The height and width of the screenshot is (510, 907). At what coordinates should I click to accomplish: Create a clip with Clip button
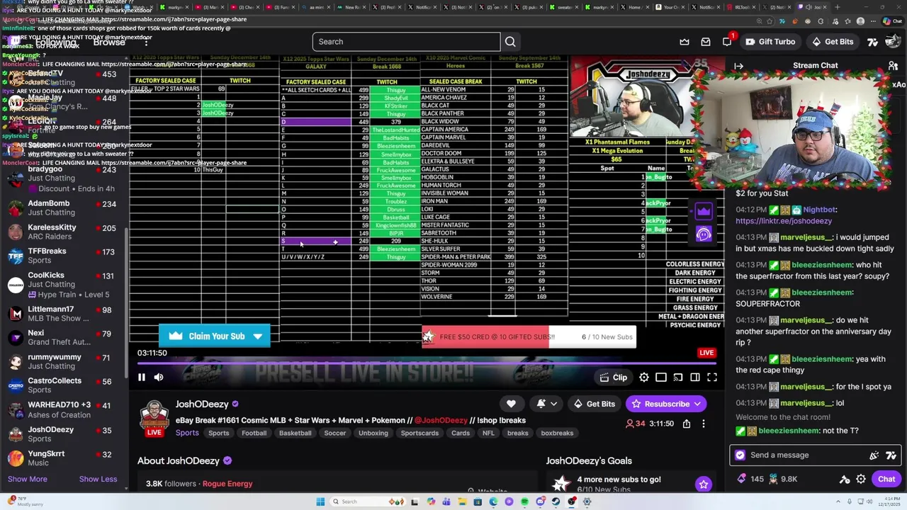pyautogui.click(x=613, y=378)
